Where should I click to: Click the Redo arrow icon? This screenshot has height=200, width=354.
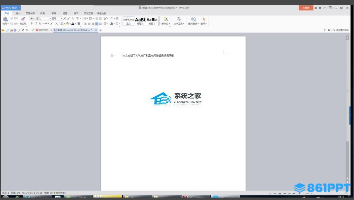pyautogui.click(x=27, y=30)
